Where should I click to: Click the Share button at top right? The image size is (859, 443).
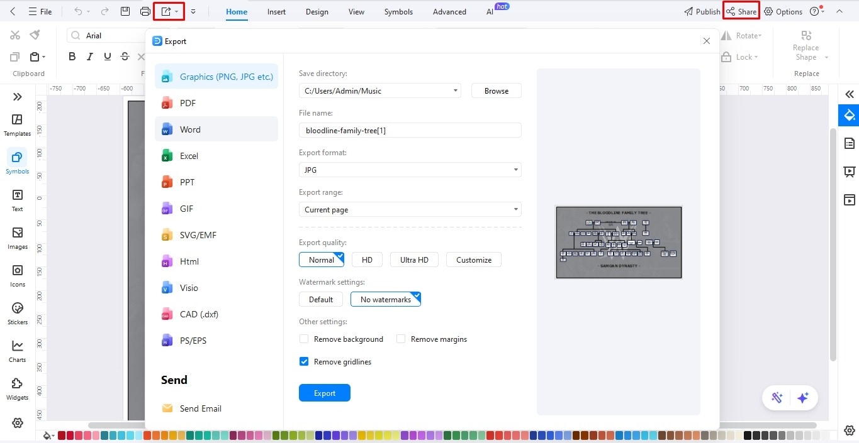(741, 11)
